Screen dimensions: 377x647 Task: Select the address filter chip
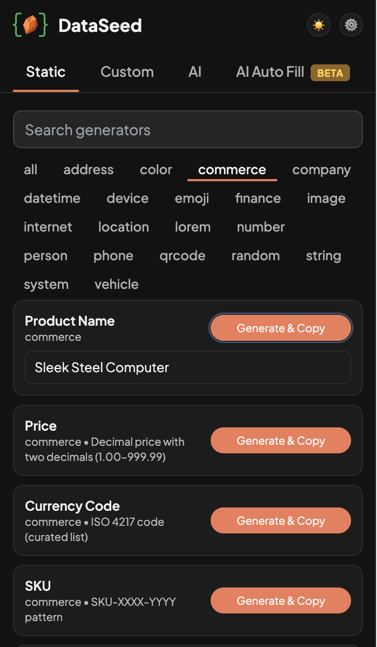(x=88, y=169)
